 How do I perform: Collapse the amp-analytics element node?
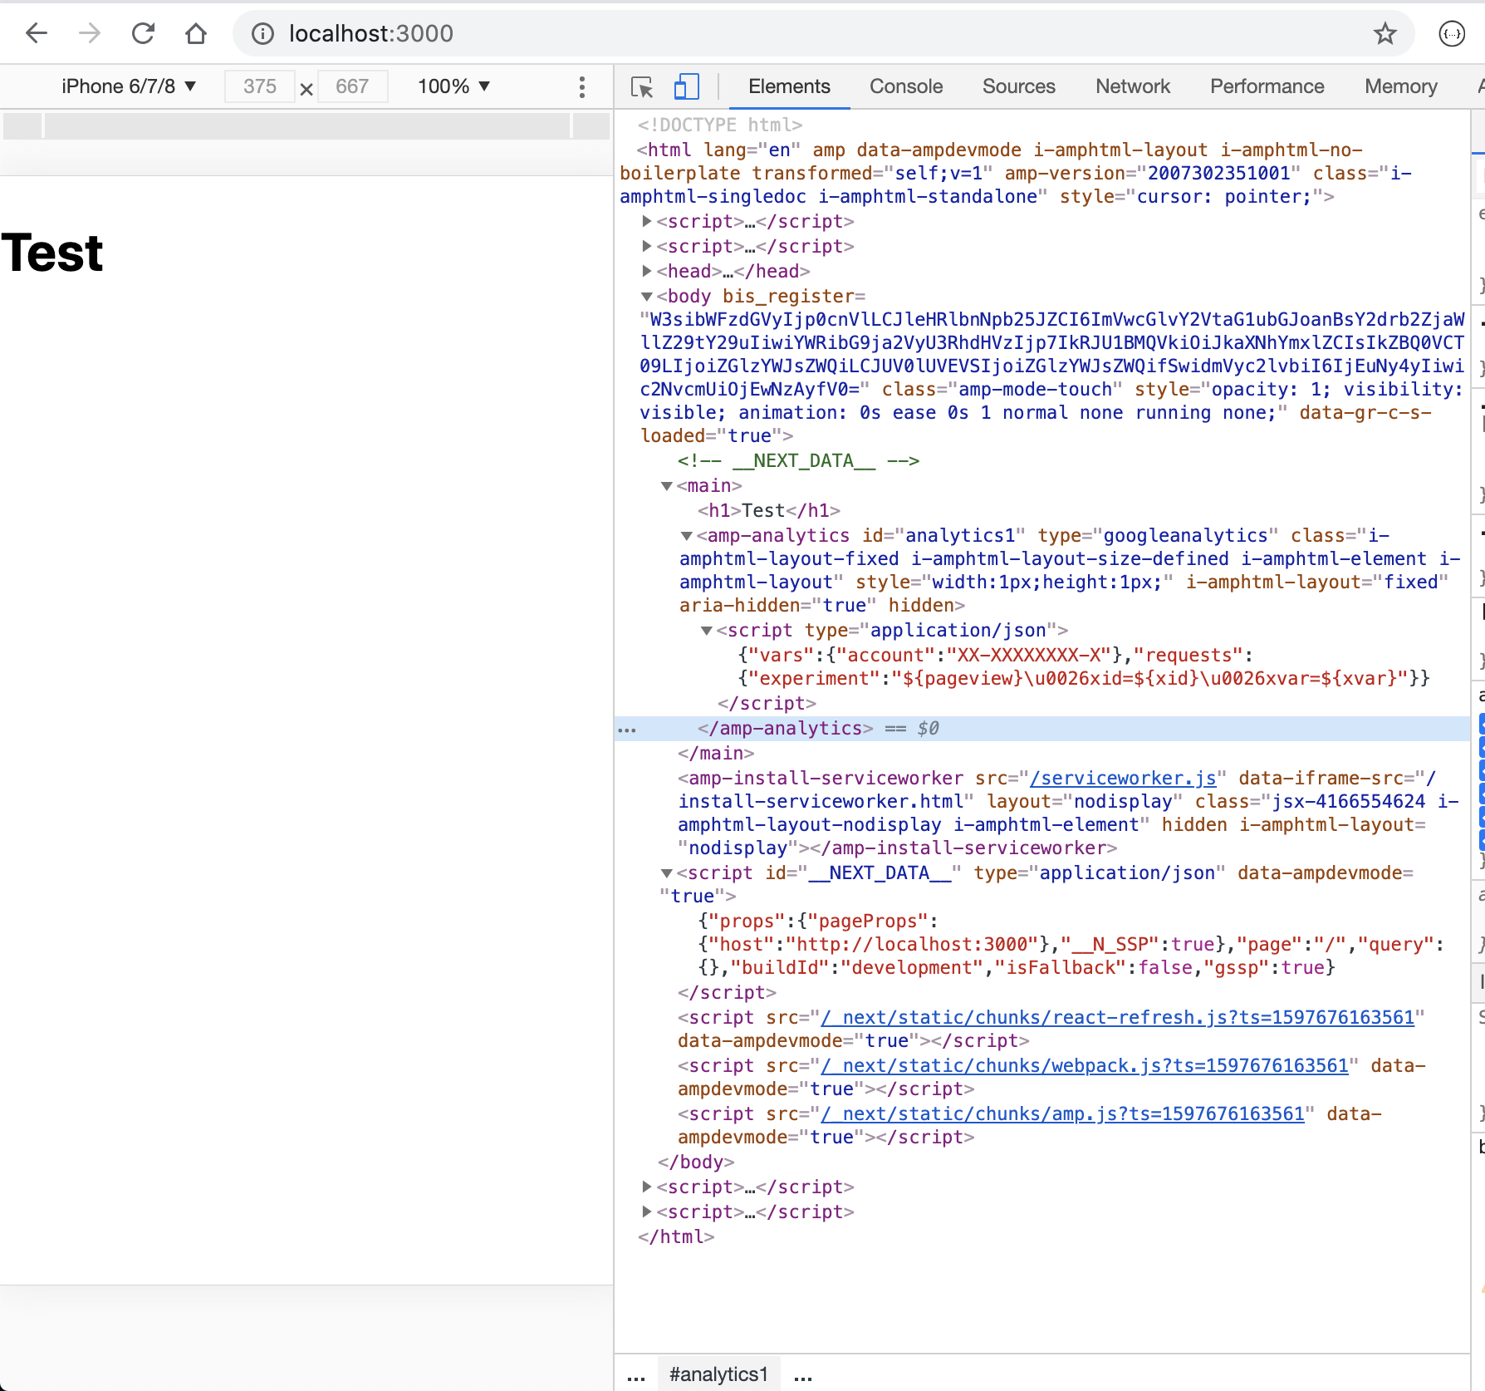point(687,535)
